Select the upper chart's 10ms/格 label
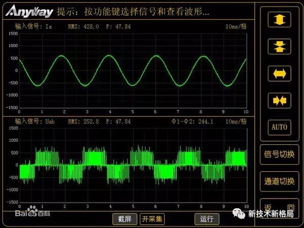 [x=236, y=26]
